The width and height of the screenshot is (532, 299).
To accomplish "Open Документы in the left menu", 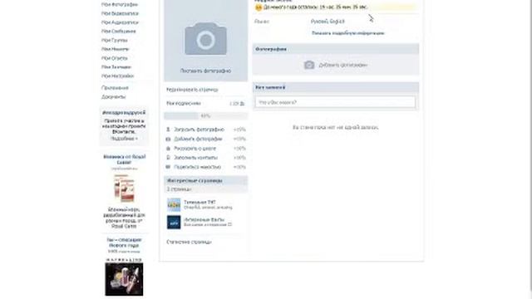I will pyautogui.click(x=113, y=96).
